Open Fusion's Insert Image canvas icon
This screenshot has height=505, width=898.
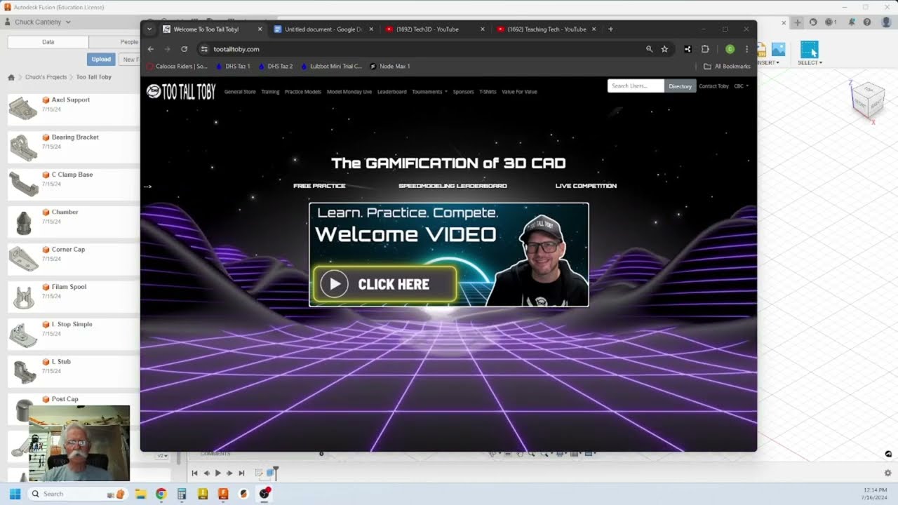[778, 50]
